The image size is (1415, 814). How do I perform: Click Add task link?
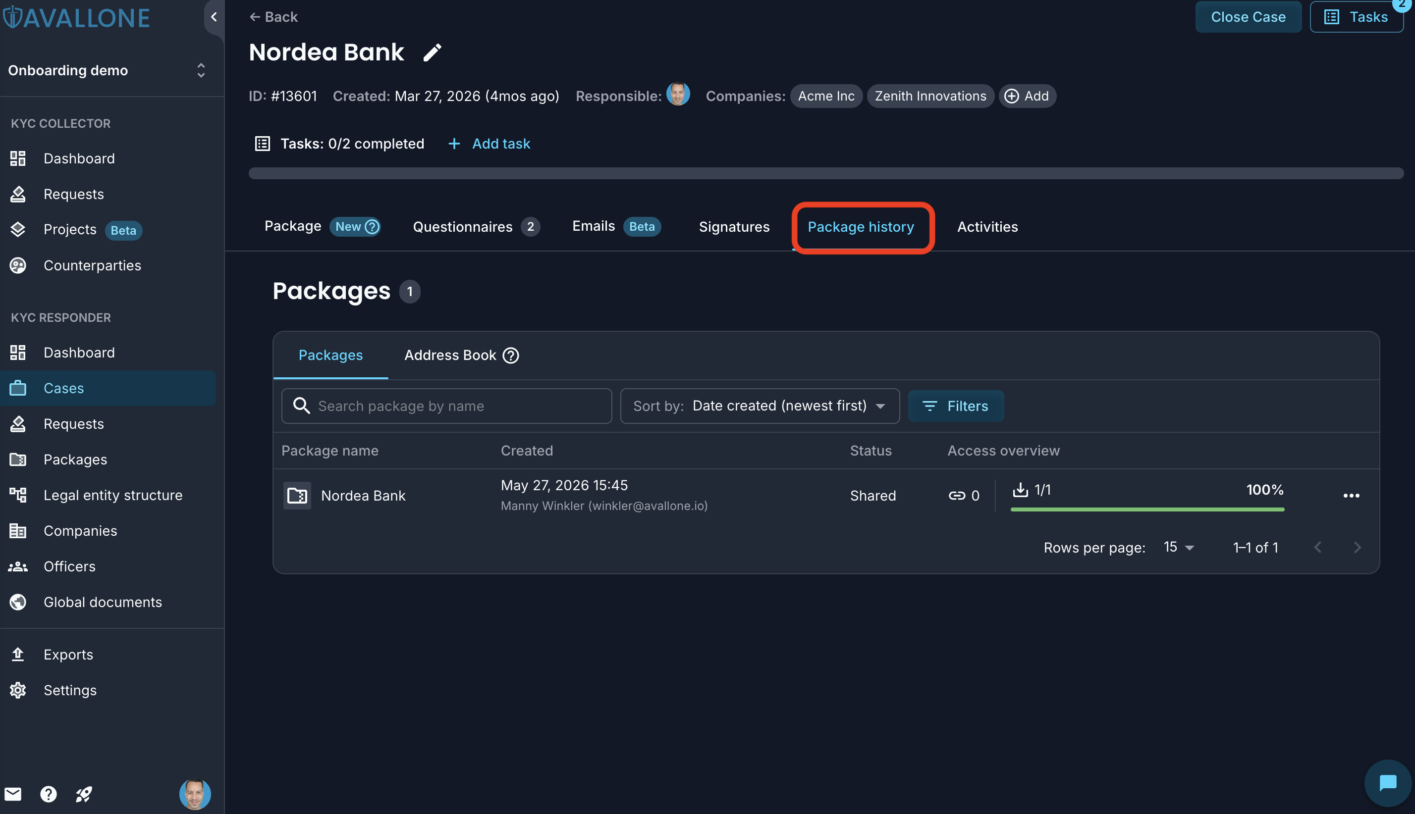(x=490, y=144)
